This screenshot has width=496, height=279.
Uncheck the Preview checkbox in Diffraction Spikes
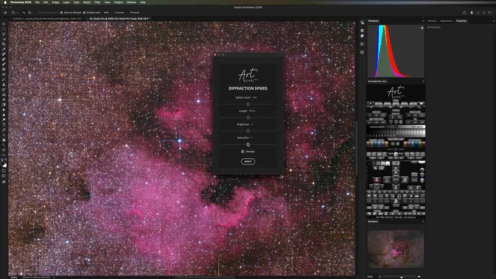coord(242,151)
